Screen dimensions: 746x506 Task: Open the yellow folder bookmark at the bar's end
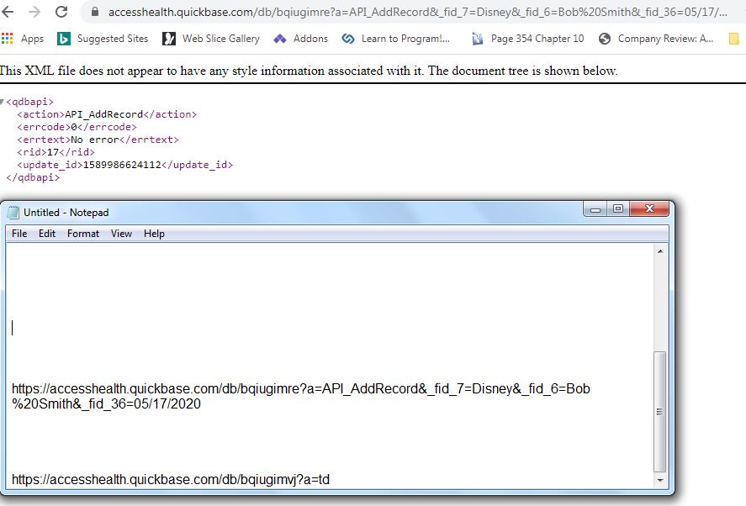[733, 39]
